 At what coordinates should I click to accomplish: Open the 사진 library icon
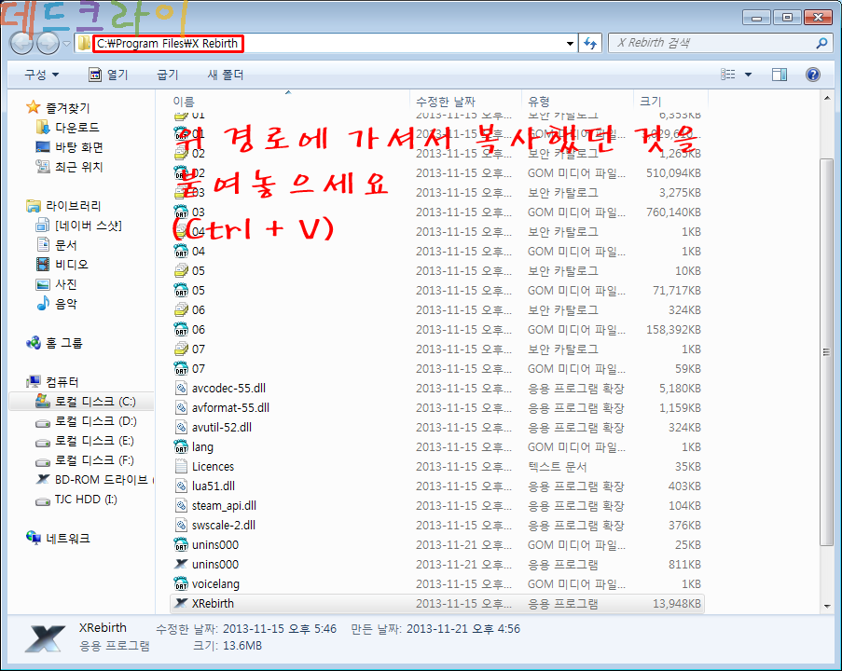point(43,284)
